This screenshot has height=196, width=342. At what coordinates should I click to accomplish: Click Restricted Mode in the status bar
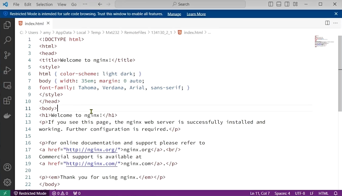[x=30, y=193]
